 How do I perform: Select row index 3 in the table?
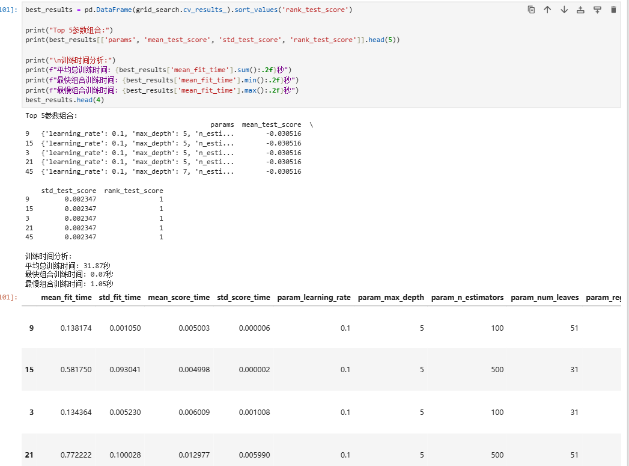point(31,412)
